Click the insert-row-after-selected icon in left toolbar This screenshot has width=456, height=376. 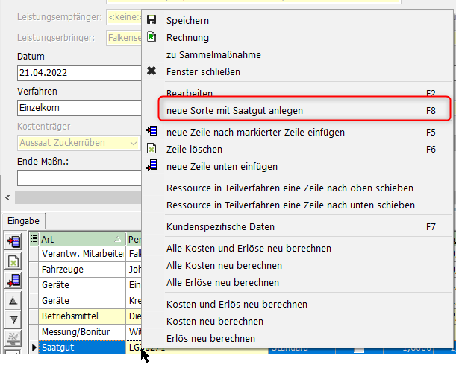(x=13, y=241)
